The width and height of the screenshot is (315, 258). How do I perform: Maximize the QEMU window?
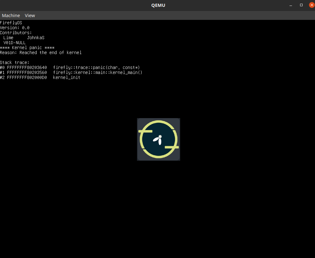click(301, 5)
